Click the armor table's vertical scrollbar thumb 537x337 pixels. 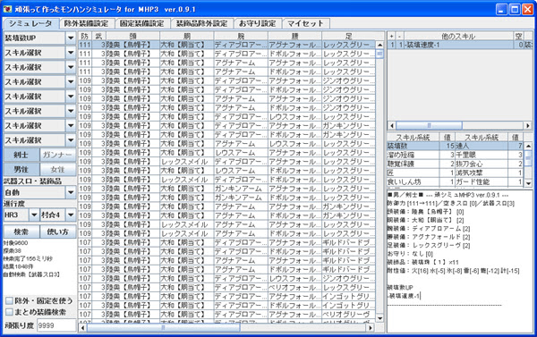pos(379,54)
